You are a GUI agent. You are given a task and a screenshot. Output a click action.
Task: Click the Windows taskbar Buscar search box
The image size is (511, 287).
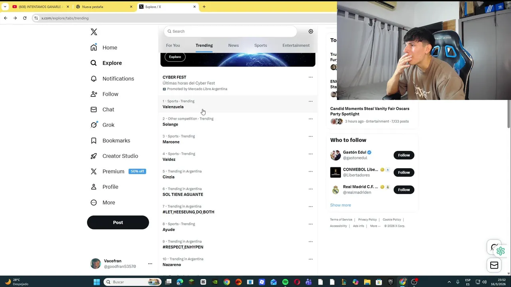coord(132,282)
